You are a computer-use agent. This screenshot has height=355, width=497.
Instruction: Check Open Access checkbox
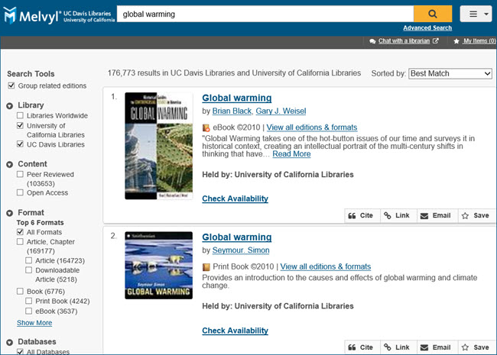click(20, 192)
